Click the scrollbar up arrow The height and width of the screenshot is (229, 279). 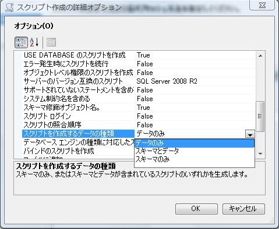pyautogui.click(x=260, y=56)
